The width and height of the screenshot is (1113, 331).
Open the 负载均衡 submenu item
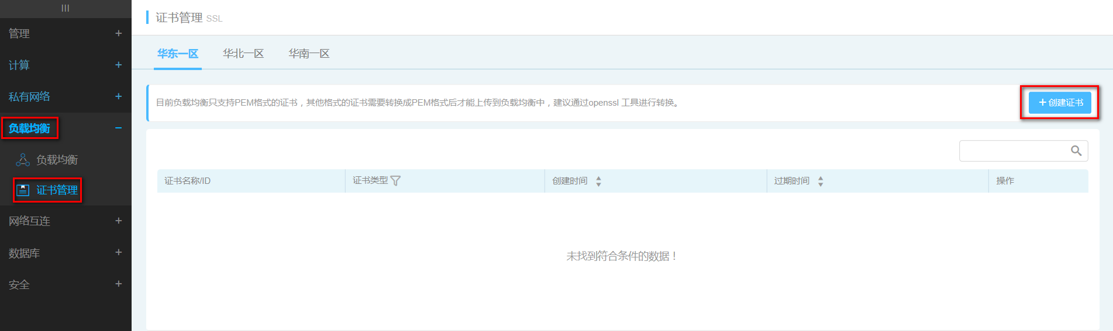tap(57, 160)
